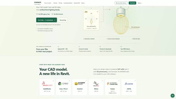Open CATIA card's external link arrow

[x=135, y=81]
